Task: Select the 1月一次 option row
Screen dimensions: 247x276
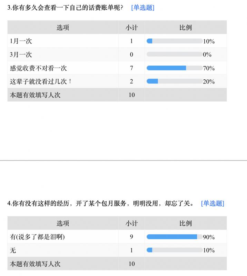Action: pos(117,41)
